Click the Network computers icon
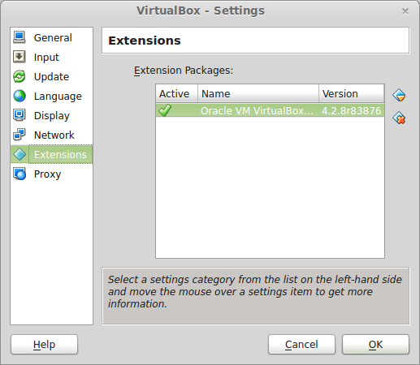Viewport: 420px width, 365px height. point(19,135)
